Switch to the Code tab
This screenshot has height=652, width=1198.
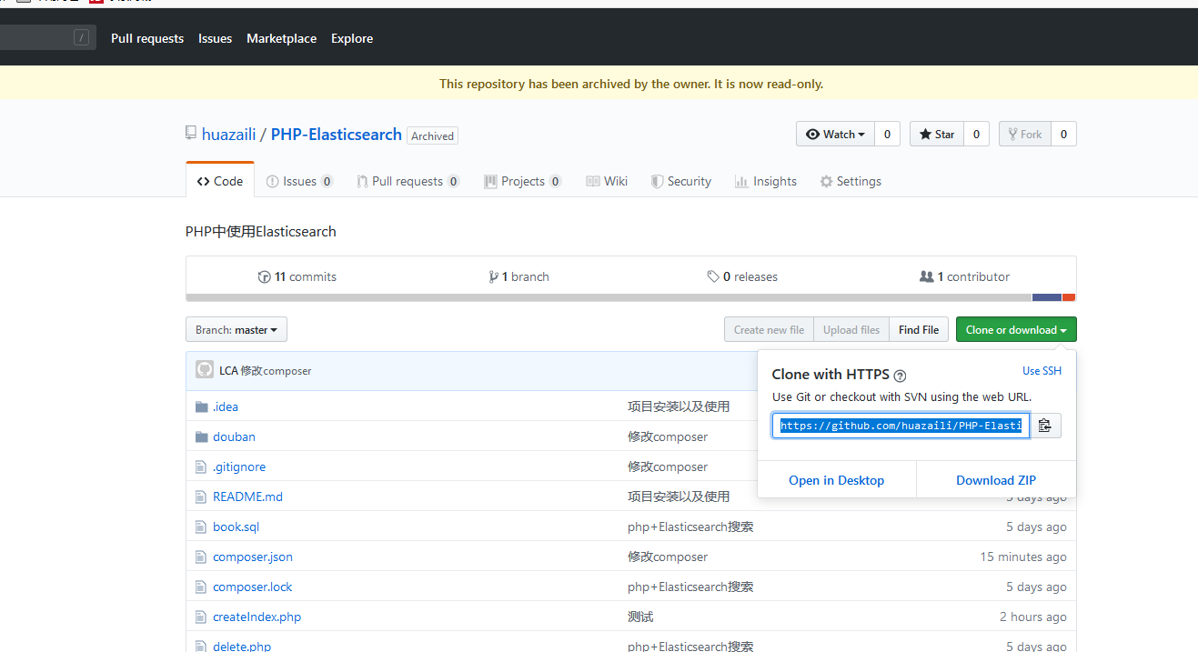(x=220, y=181)
